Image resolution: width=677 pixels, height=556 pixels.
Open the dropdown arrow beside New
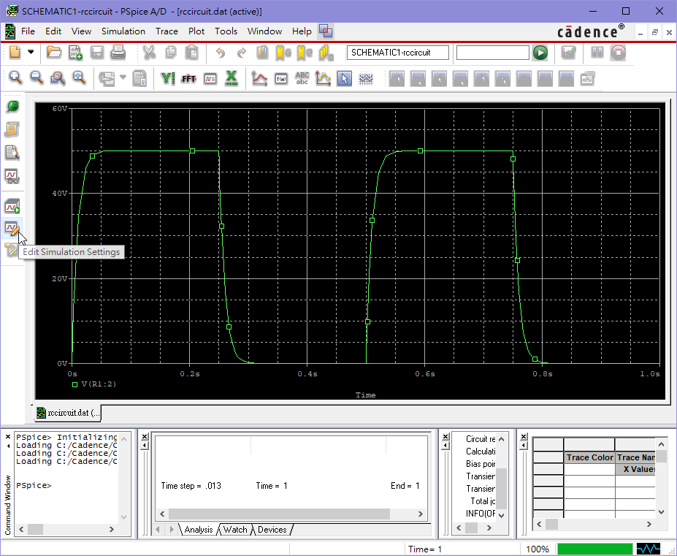pyautogui.click(x=31, y=52)
